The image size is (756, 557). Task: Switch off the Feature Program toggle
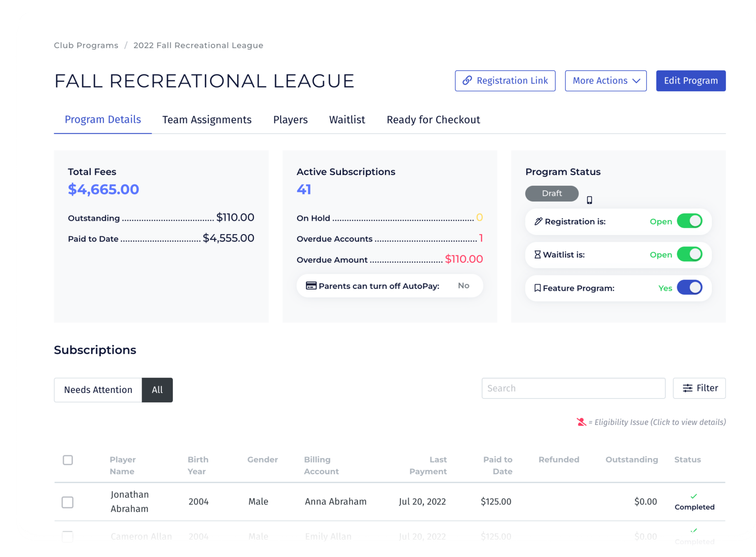[x=689, y=288]
